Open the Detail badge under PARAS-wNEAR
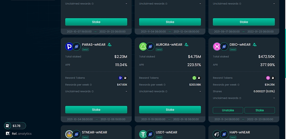 pyautogui.click(x=85, y=50)
